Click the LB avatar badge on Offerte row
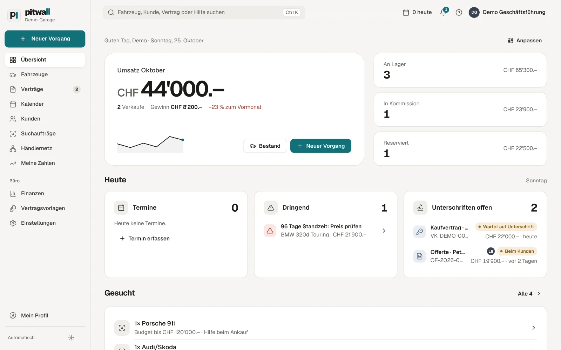Image resolution: width=561 pixels, height=350 pixels. 491,251
